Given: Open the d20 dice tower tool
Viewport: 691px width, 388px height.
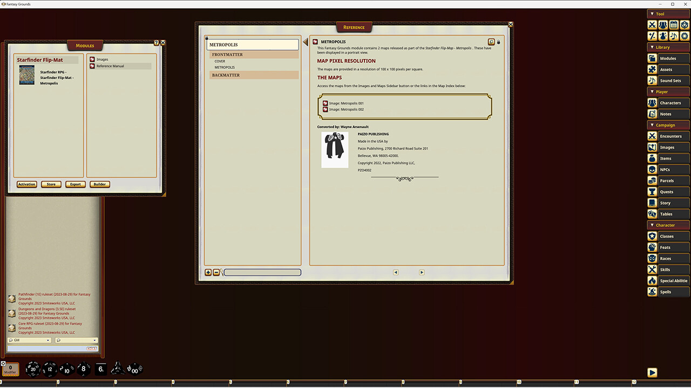Looking at the screenshot, I should pos(685,25).
